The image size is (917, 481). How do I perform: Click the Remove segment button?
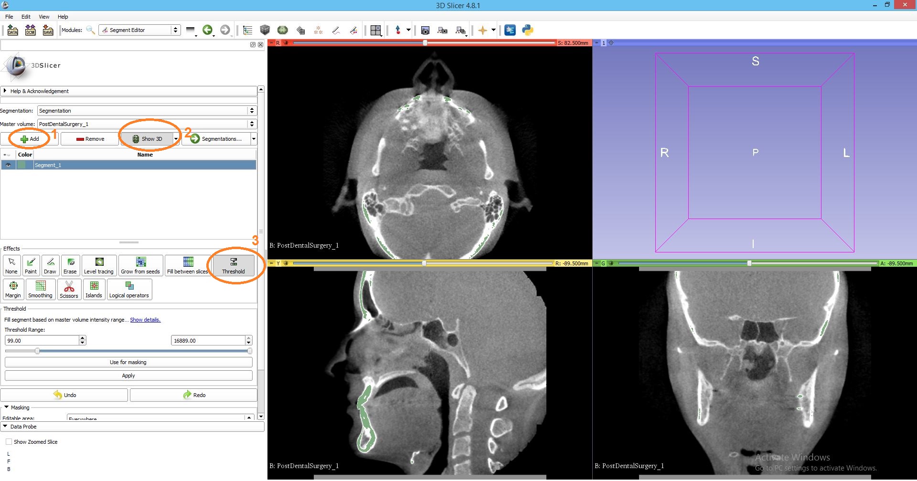90,139
